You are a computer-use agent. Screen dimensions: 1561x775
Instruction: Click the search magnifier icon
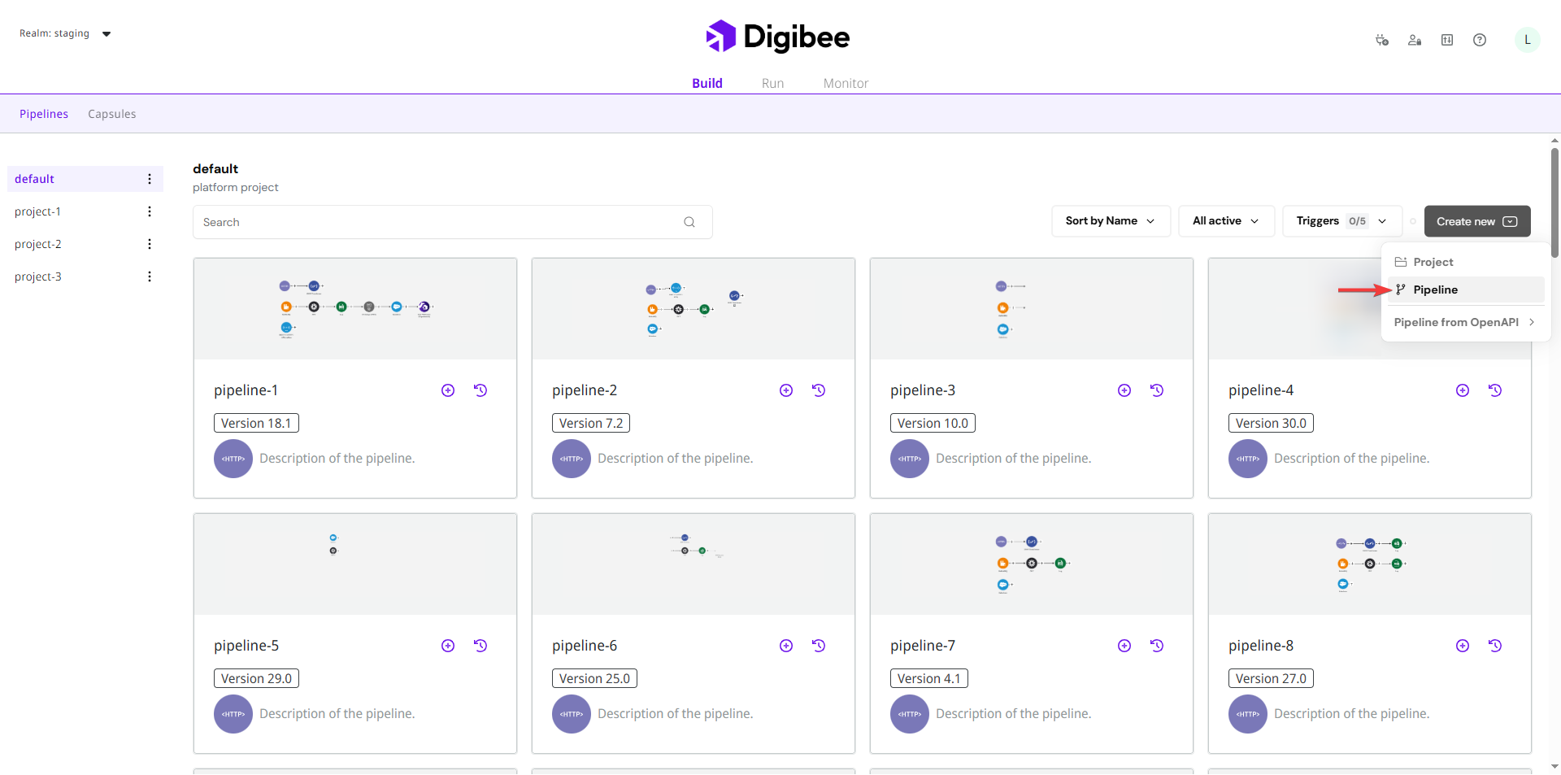click(x=689, y=222)
